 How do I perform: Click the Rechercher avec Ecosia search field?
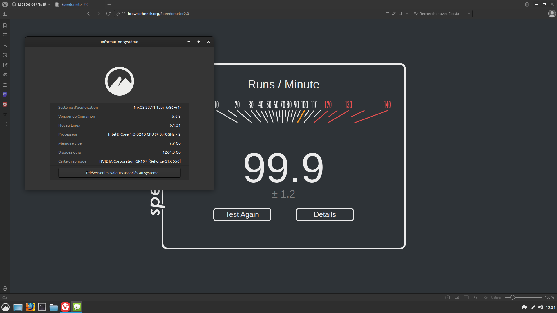(x=442, y=14)
